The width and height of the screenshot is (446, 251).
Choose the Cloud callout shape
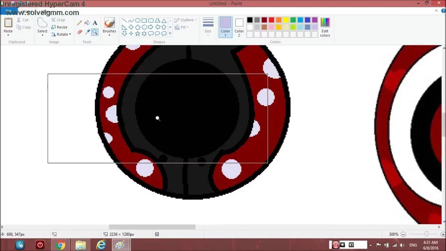[x=164, y=33]
